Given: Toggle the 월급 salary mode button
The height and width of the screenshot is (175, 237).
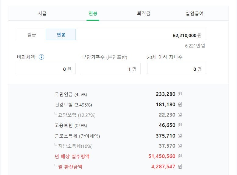Looking at the screenshot, I should (x=31, y=35).
